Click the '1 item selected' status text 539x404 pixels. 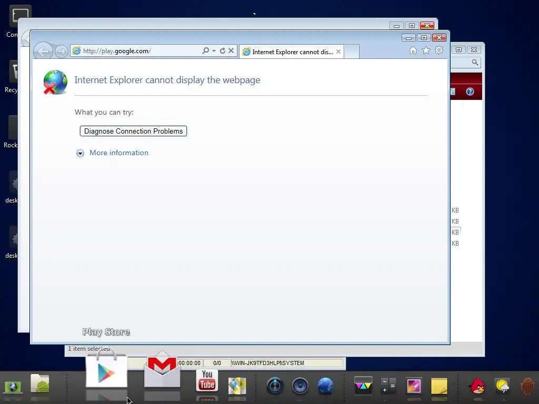point(88,349)
